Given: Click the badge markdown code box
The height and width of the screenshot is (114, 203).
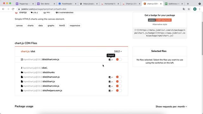Looking at the screenshot, I should (x=160, y=33).
